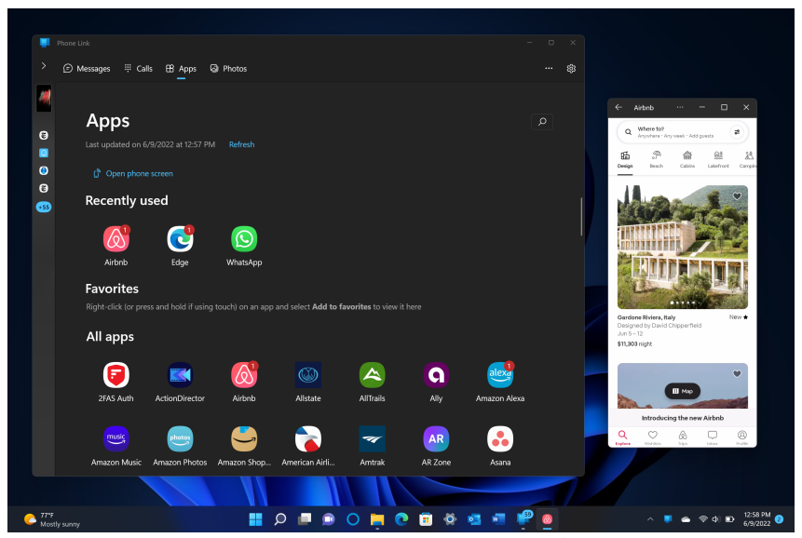This screenshot has height=538, width=802.
Task: Click the Gardone Riviera, Italy title
Action: (x=646, y=317)
